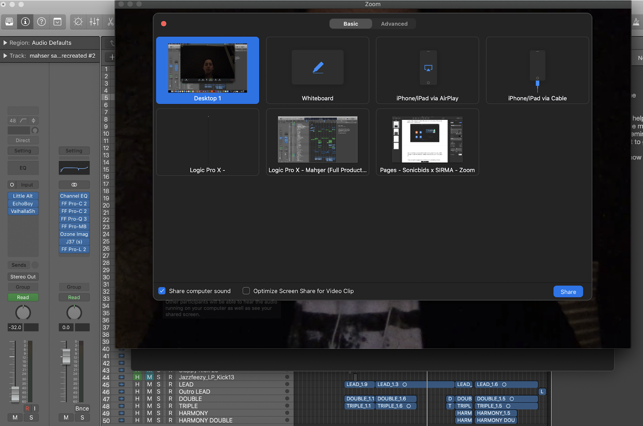
Task: Open the Input slot dropdown
Action: click(27, 185)
